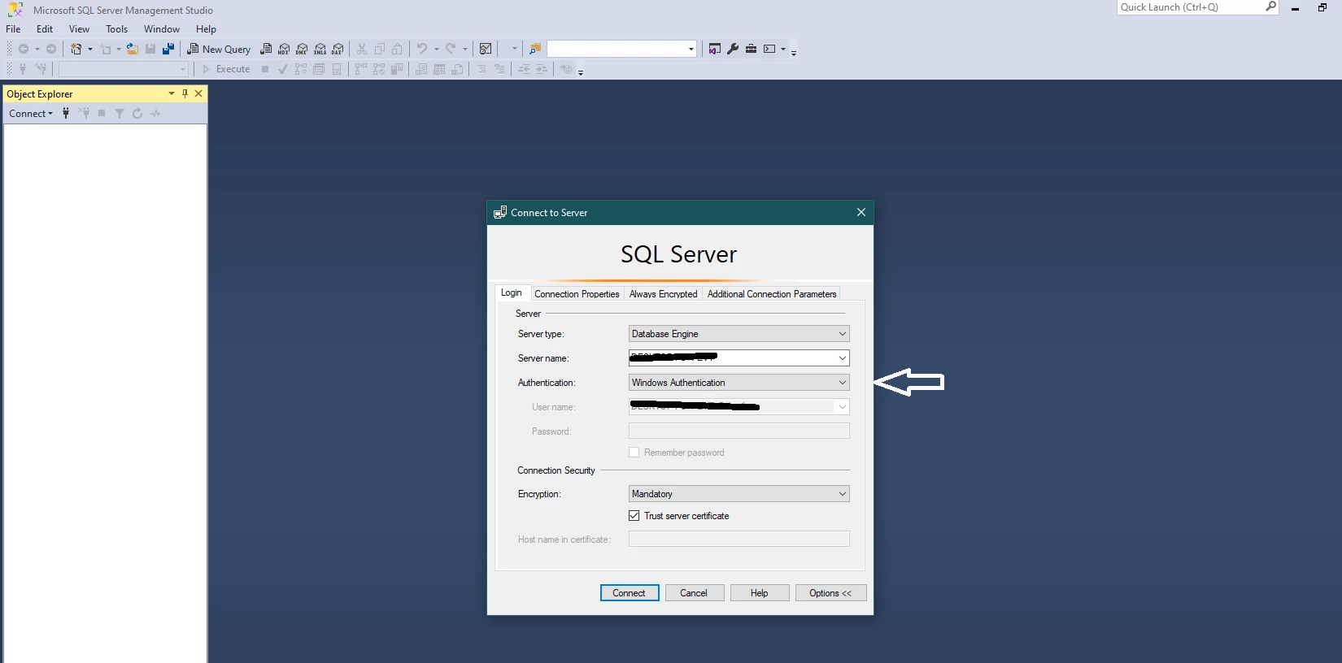Open the Server name combo box arrow

(x=842, y=358)
